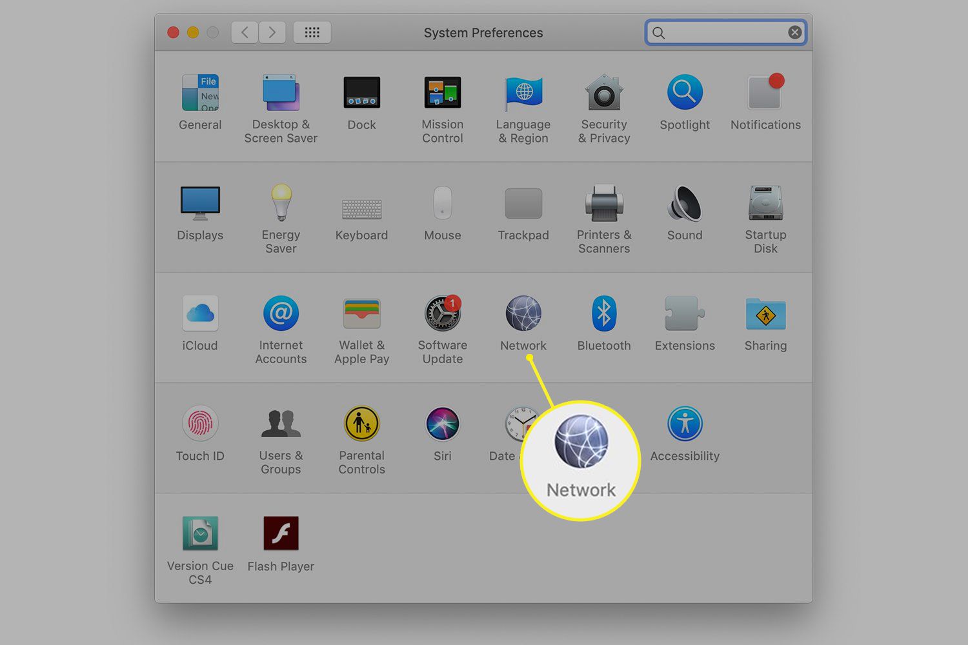
Task: Clear the search field with X button
Action: coord(794,32)
